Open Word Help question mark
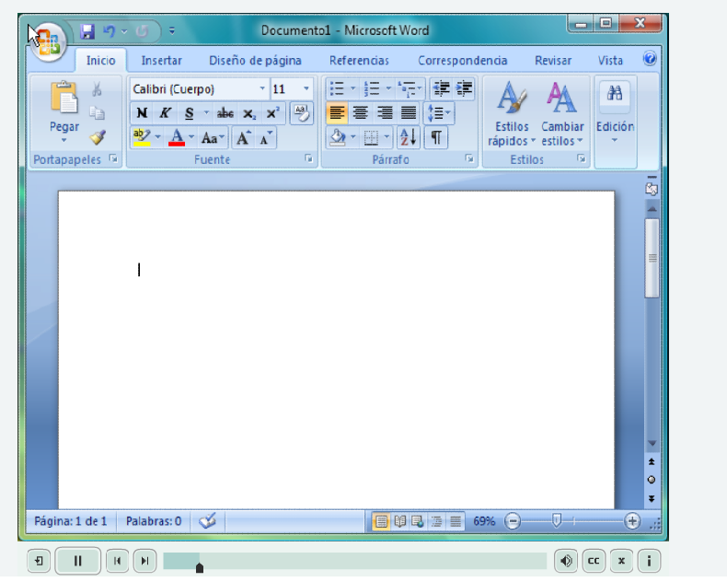 [x=649, y=59]
